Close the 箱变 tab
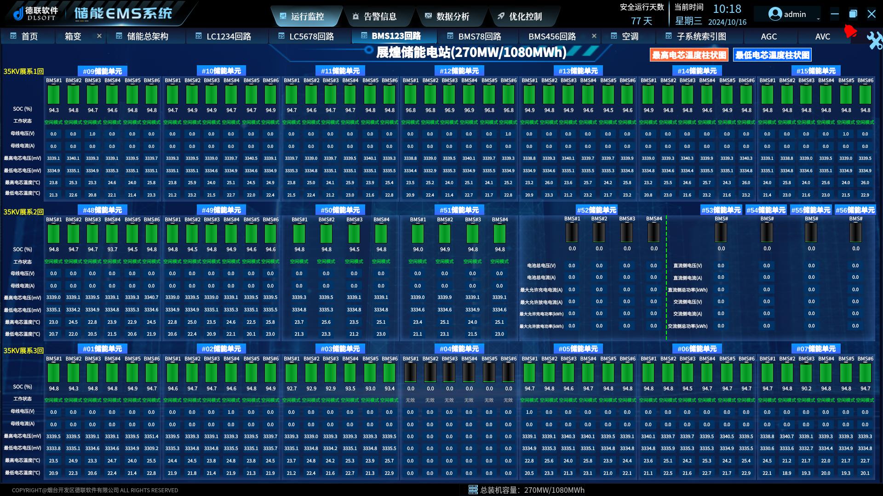 99,36
